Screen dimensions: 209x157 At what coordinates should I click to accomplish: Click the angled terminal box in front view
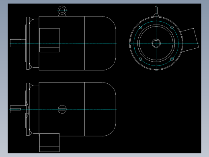(x=190, y=40)
